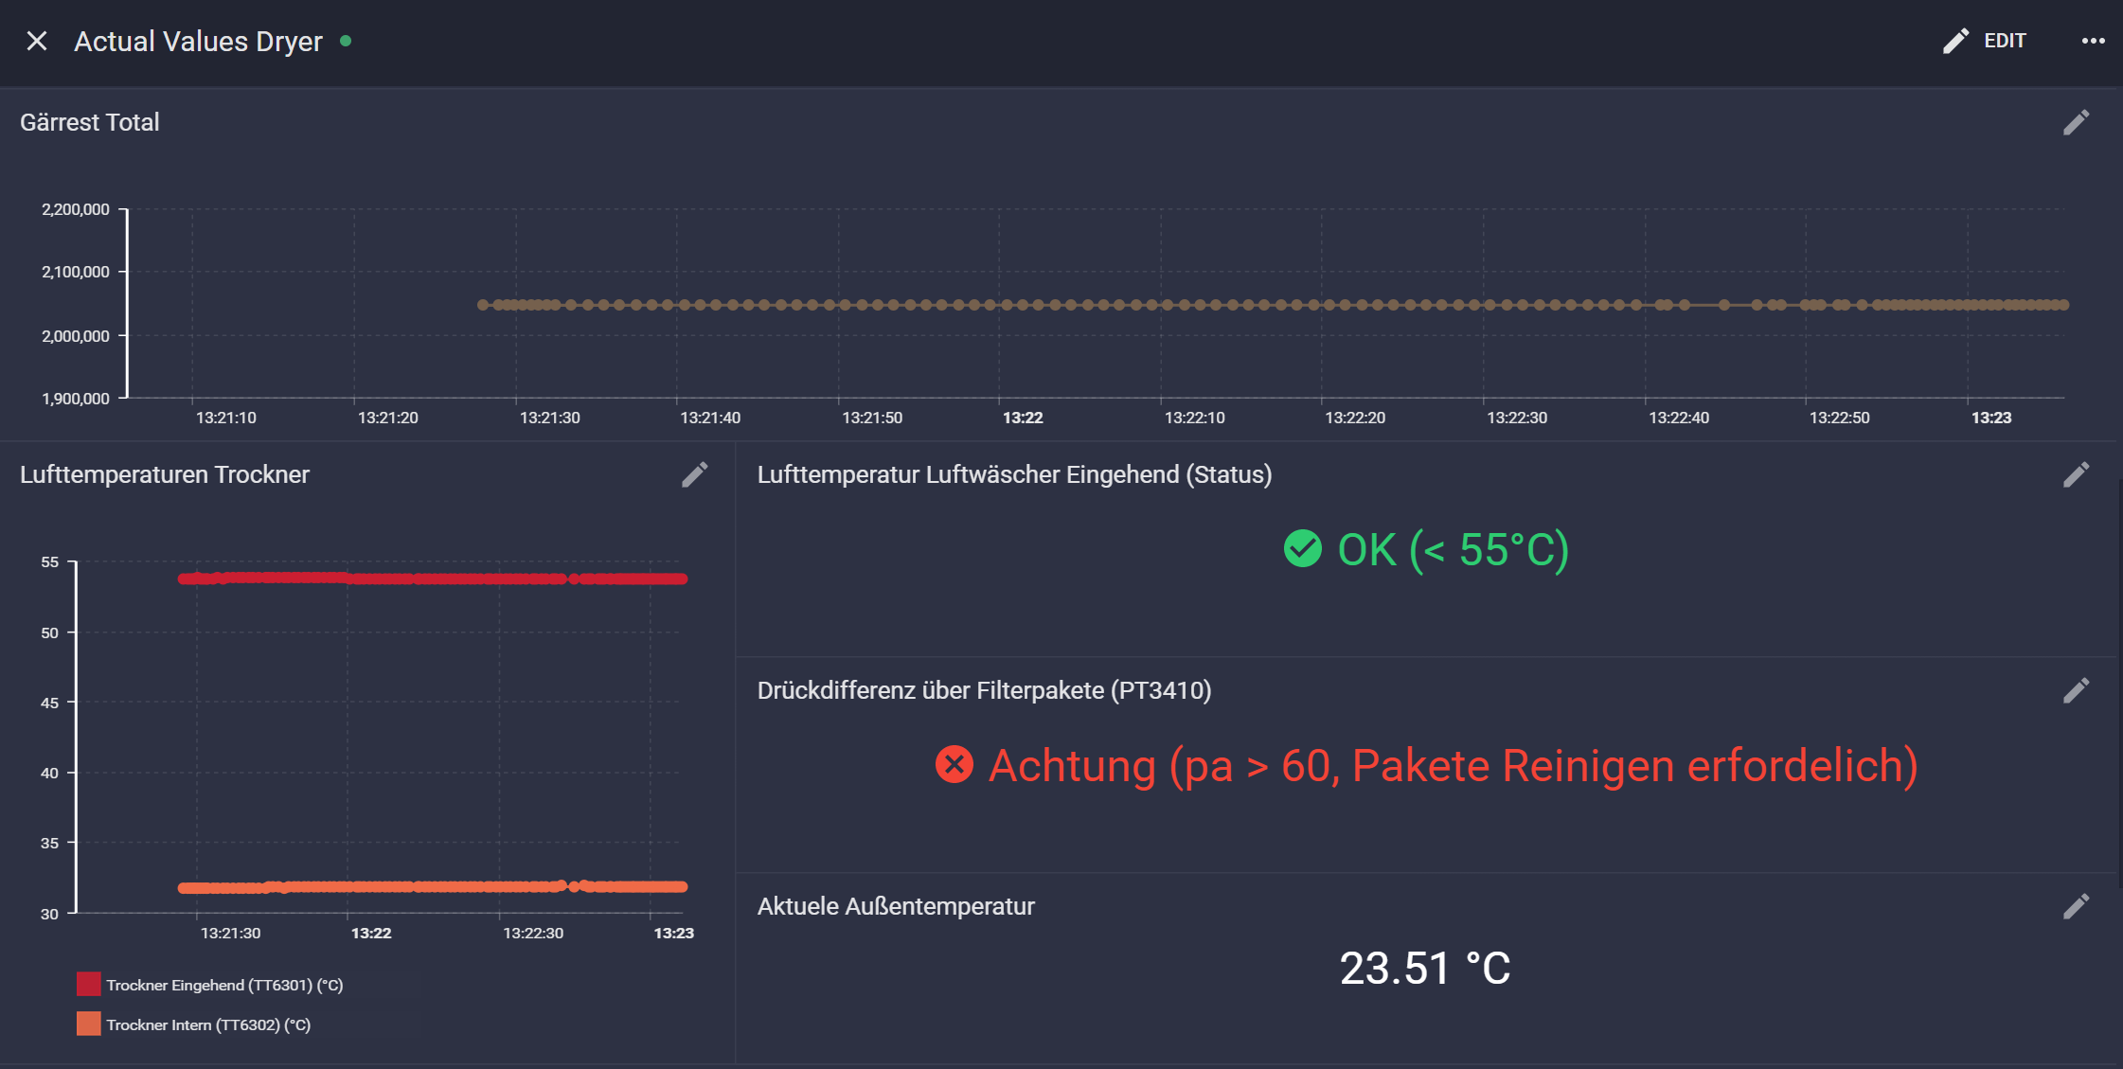The height and width of the screenshot is (1069, 2123).
Task: Click the red Achtung error icon
Action: (x=954, y=765)
